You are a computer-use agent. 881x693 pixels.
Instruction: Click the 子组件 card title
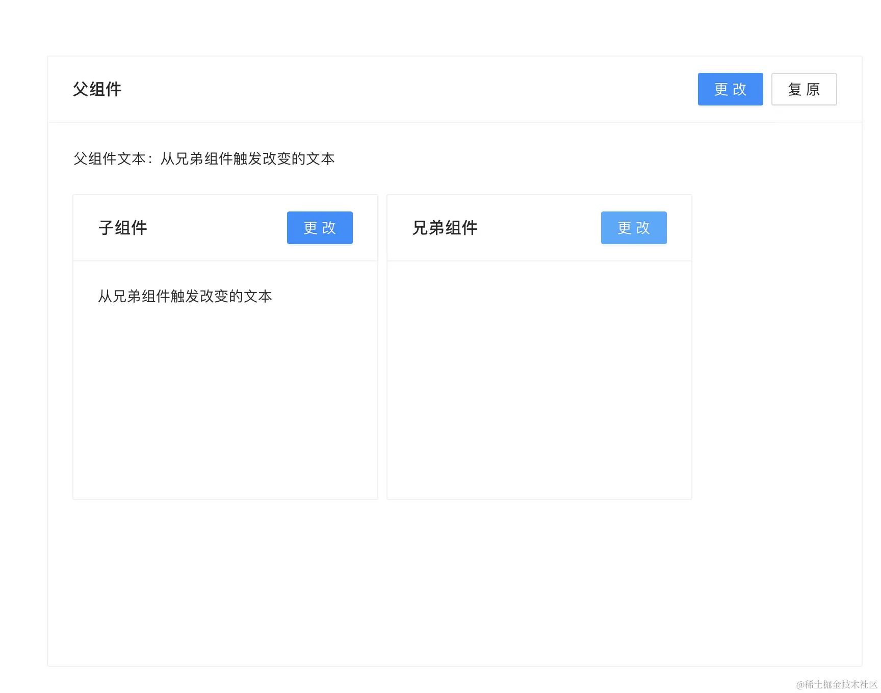[x=123, y=228]
